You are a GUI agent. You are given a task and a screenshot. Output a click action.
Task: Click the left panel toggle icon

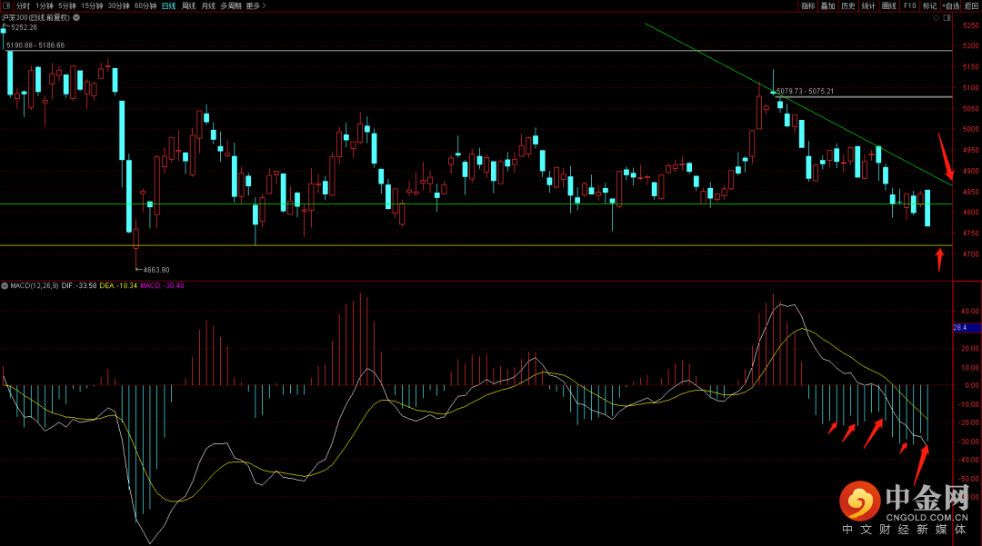click(5, 5)
